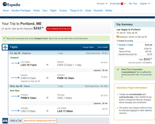Click the orange warning icon next to Departure notice
Screen dimensions: 155x124
point(117,37)
